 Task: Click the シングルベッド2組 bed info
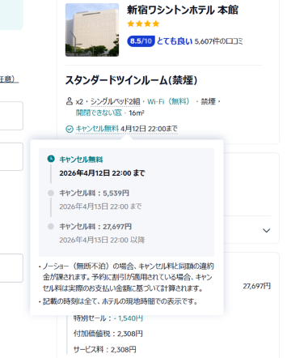tap(115, 101)
